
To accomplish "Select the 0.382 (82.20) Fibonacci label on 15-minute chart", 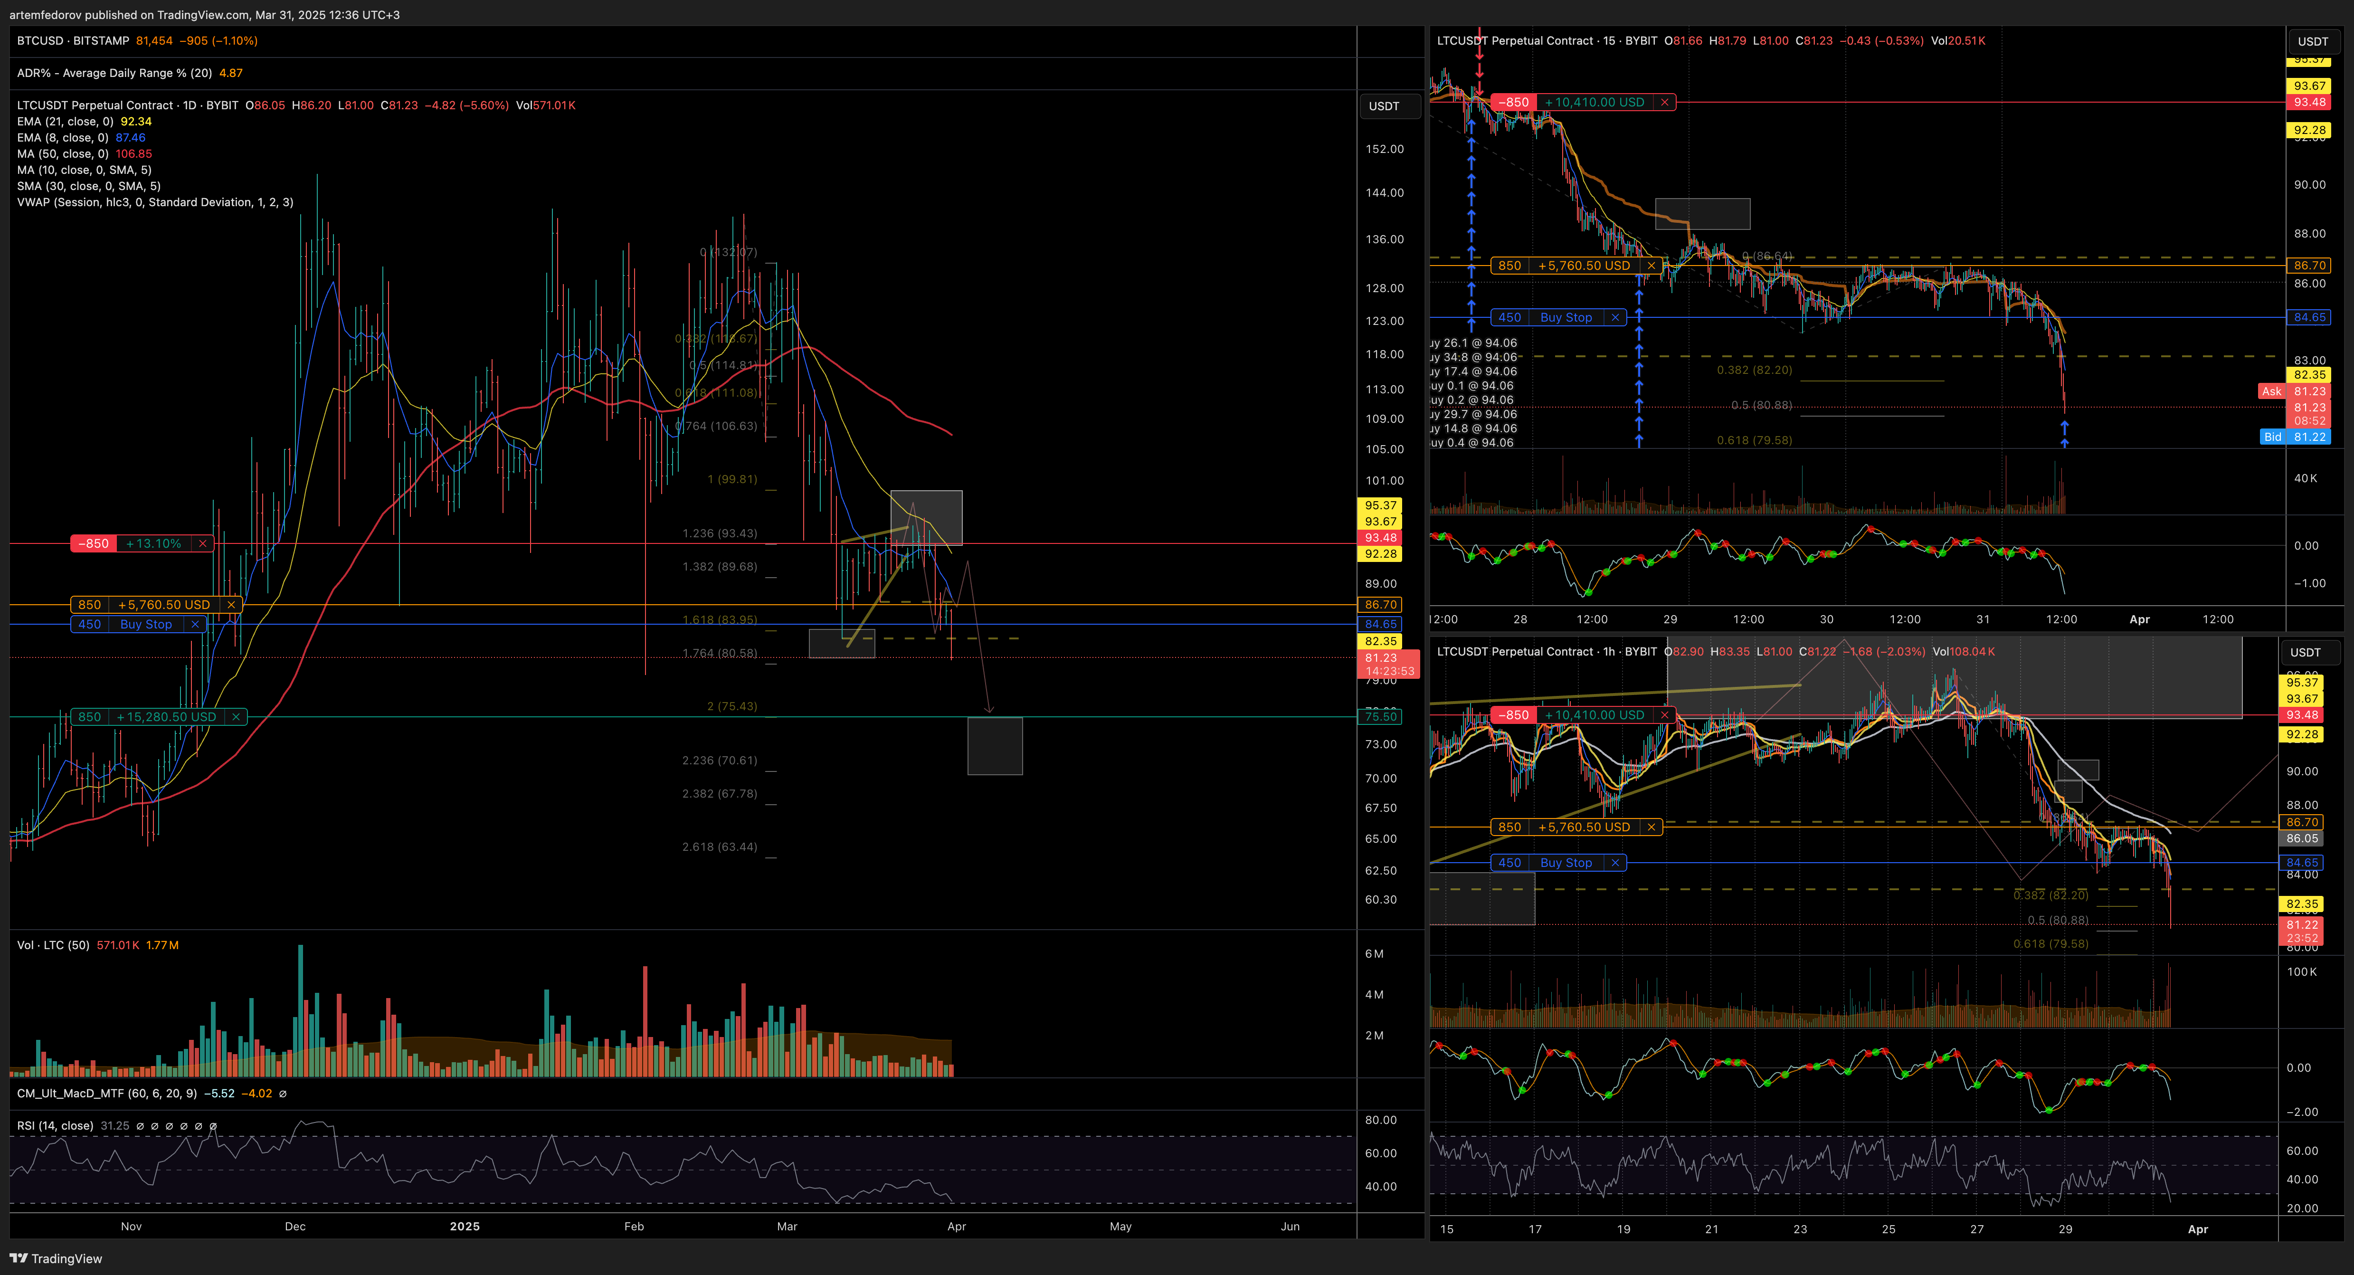I will pyautogui.click(x=1755, y=370).
